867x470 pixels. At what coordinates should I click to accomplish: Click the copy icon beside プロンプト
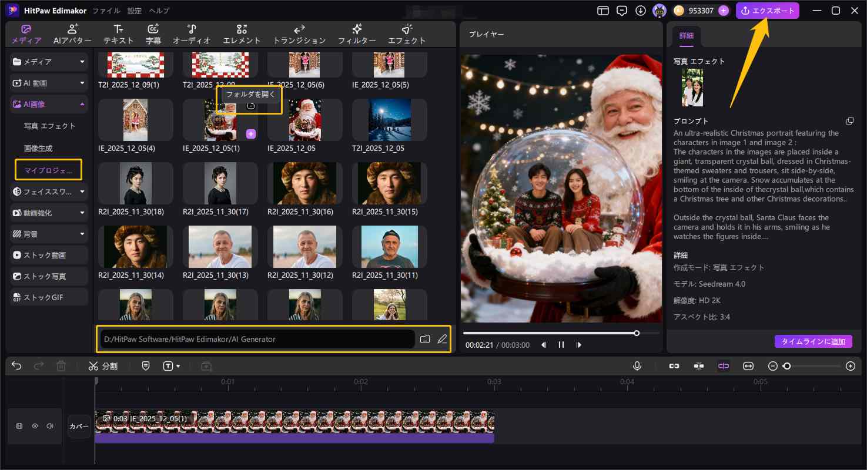(850, 121)
